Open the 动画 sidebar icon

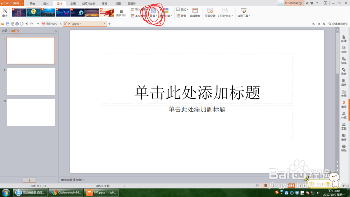(x=344, y=50)
